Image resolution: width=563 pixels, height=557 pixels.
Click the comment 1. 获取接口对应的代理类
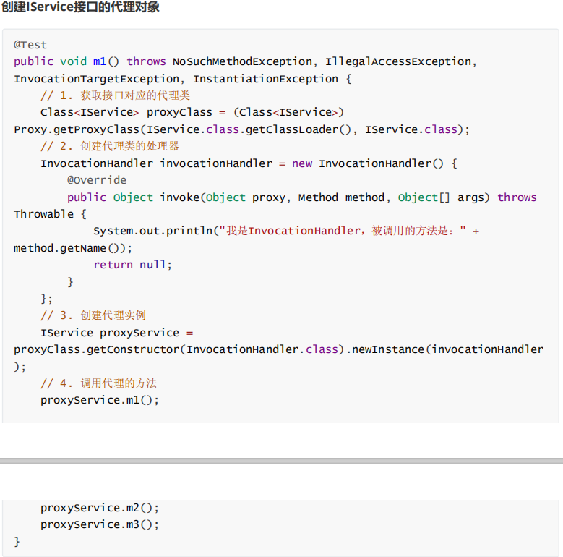[116, 95]
